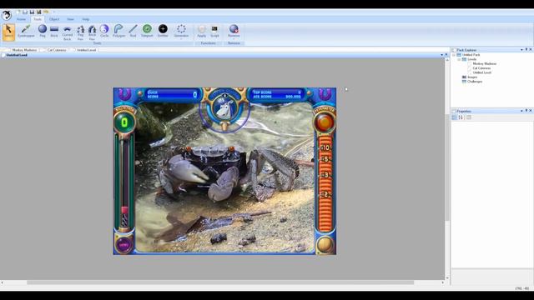Image resolution: width=534 pixels, height=300 pixels.
Task: Select the Peg tool
Action: [x=43, y=31]
